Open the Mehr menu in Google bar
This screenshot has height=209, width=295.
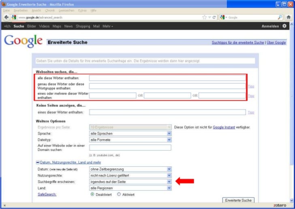[x=108, y=26]
